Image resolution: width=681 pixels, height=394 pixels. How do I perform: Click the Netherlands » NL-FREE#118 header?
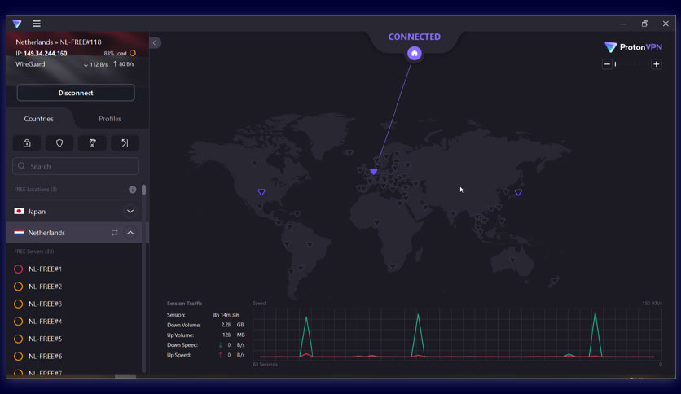[x=59, y=42]
